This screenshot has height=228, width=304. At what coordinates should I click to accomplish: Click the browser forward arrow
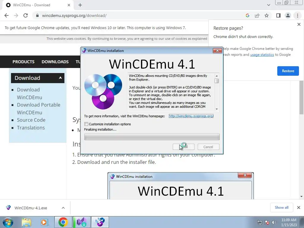point(16,15)
